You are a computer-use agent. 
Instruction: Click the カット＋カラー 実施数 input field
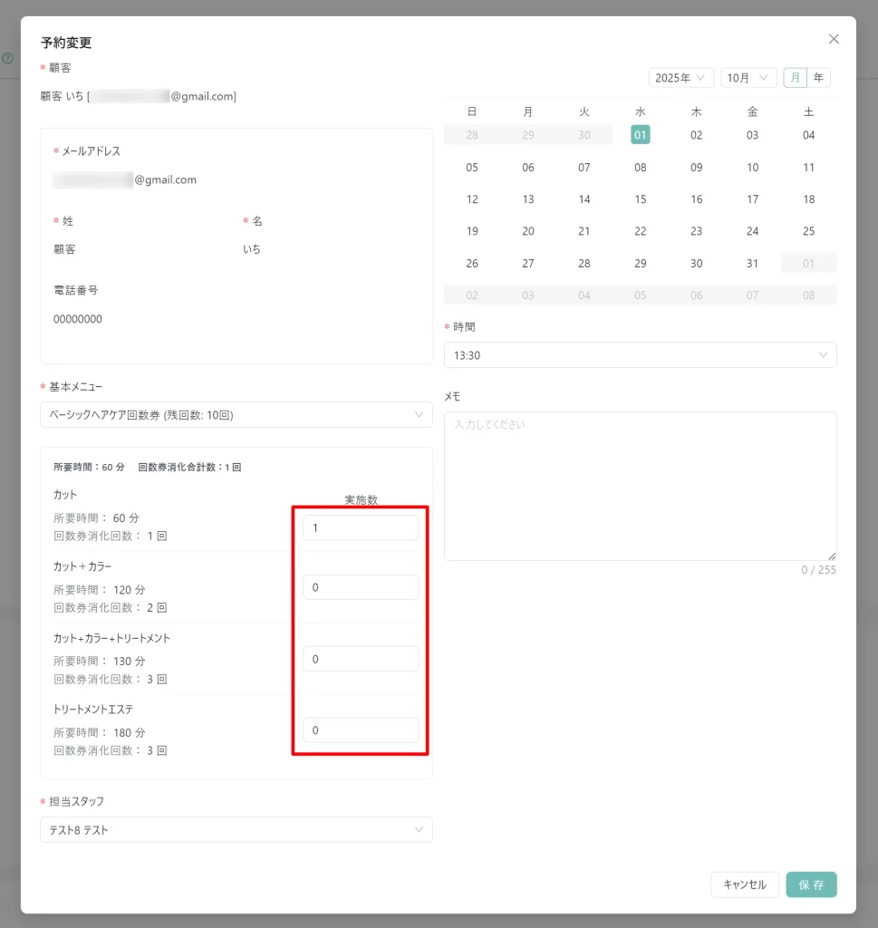point(361,587)
